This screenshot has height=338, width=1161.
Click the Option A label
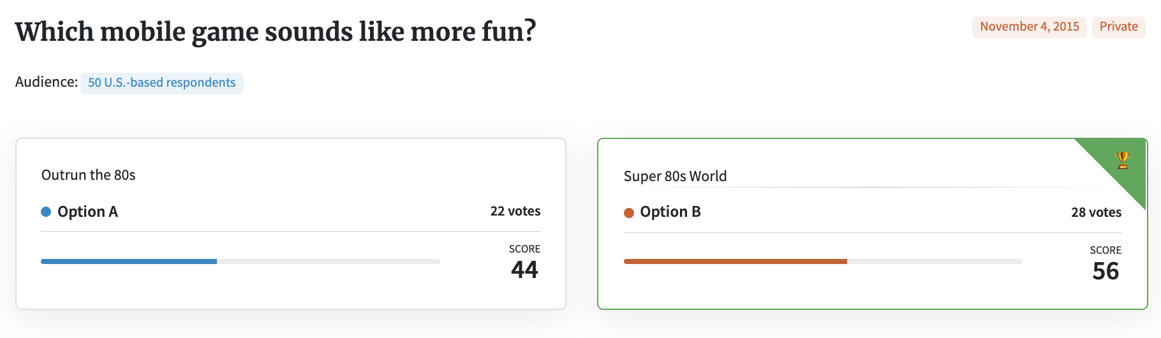(x=87, y=212)
